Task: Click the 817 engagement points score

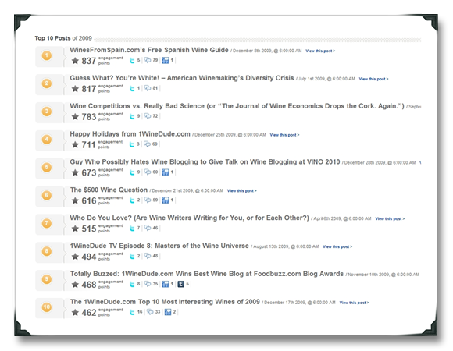Action: click(89, 89)
